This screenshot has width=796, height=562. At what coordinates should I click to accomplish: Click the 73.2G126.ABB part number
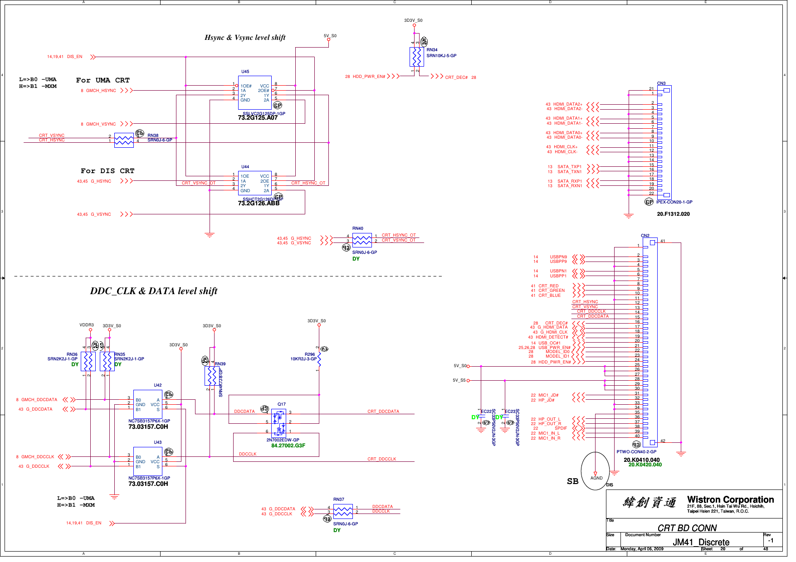click(x=259, y=203)
